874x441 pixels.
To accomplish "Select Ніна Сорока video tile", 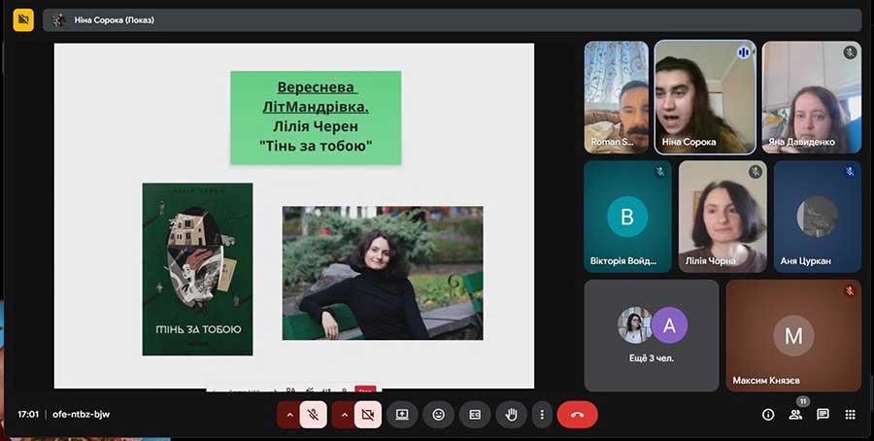I will (704, 97).
